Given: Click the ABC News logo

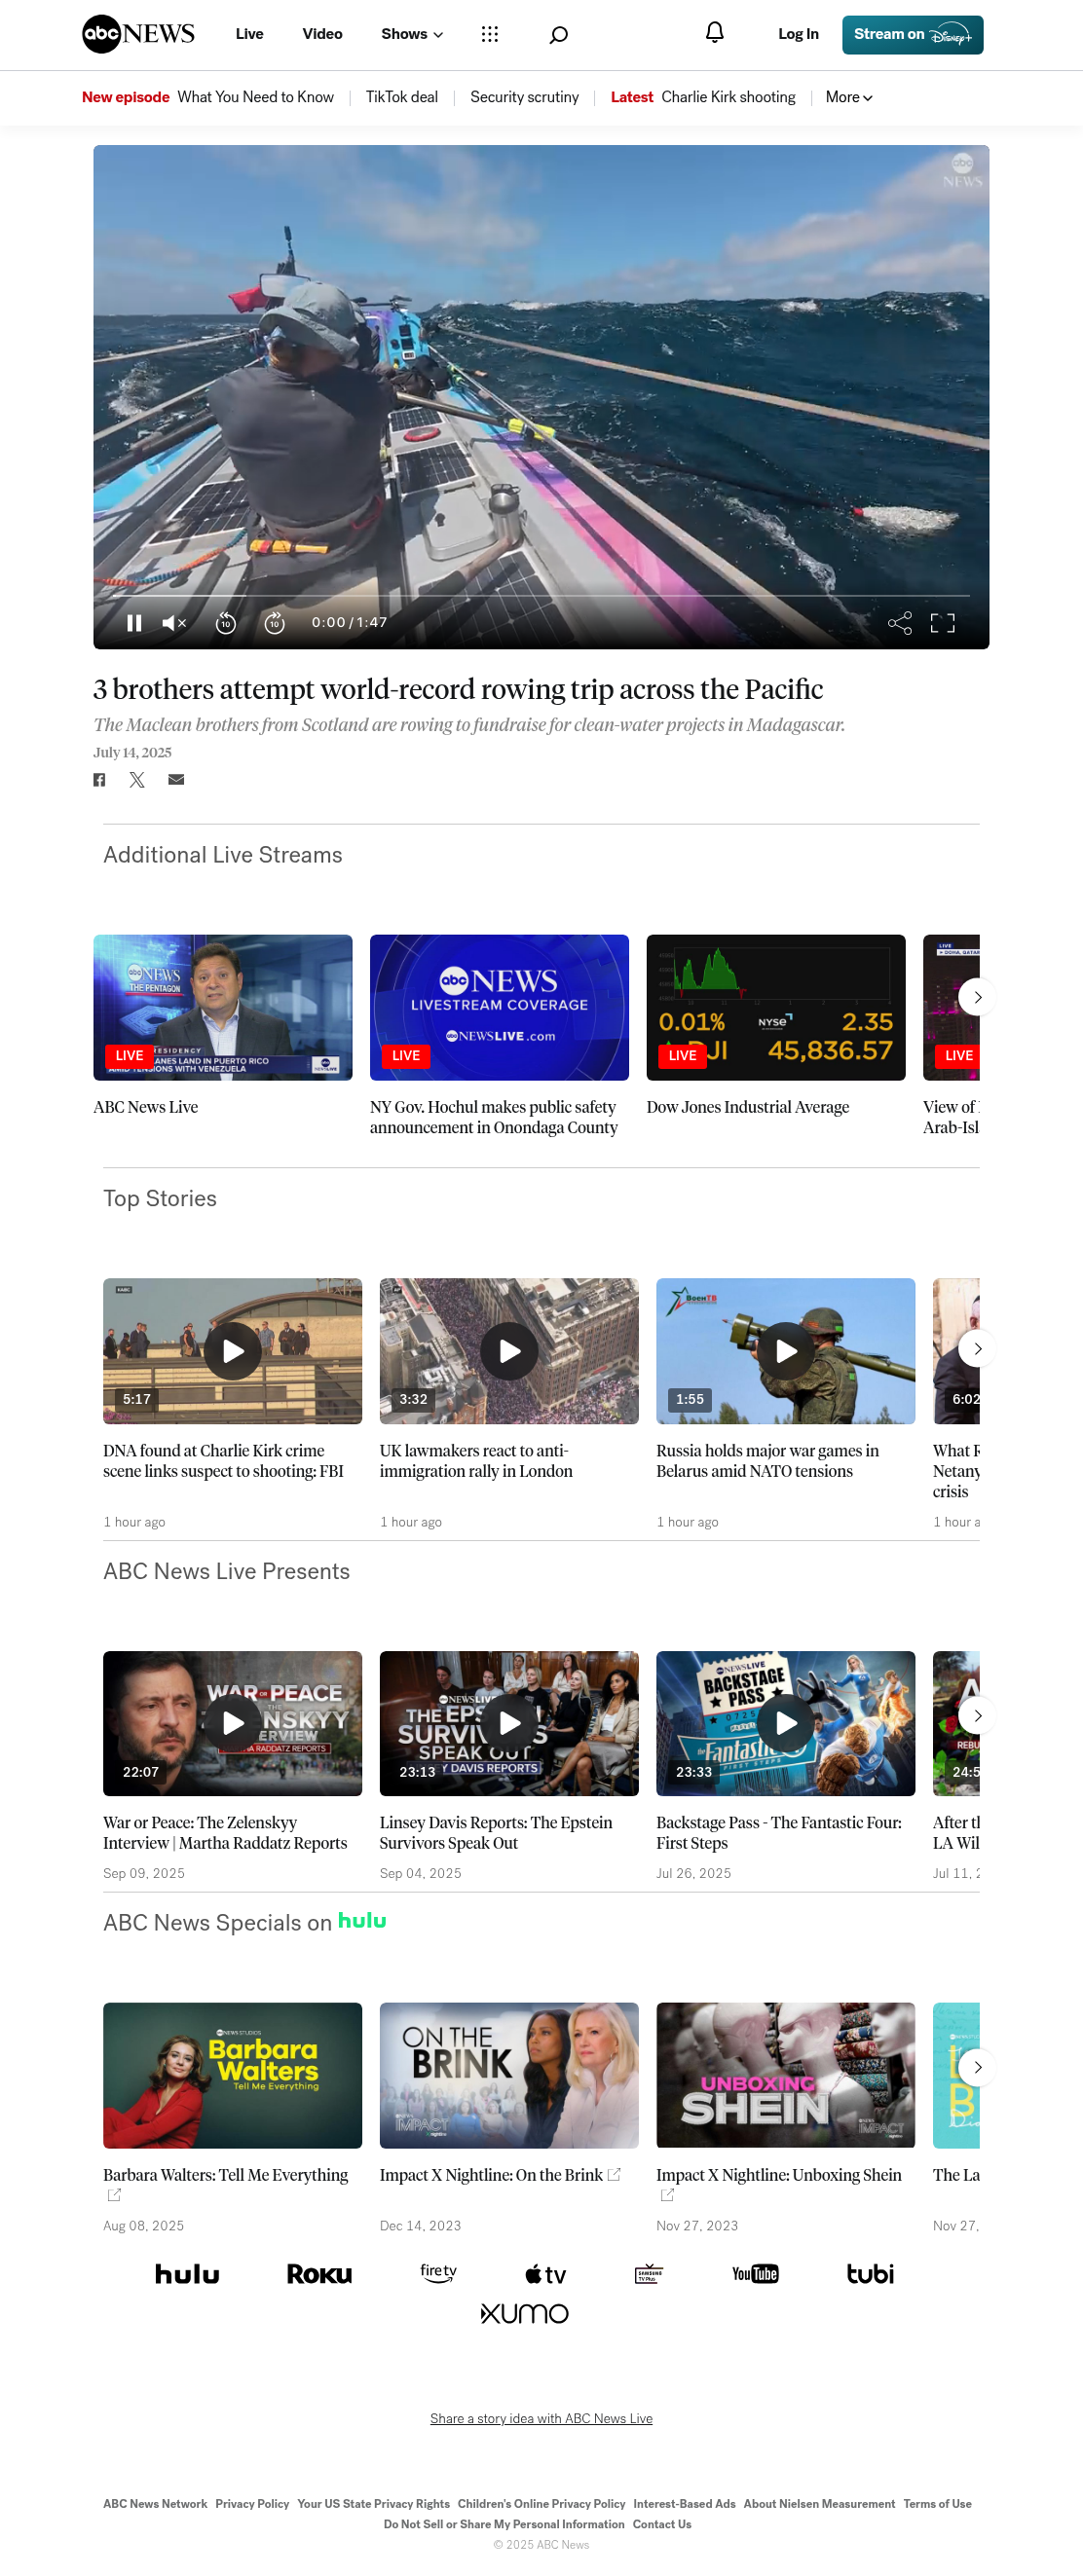Looking at the screenshot, I should coord(138,34).
